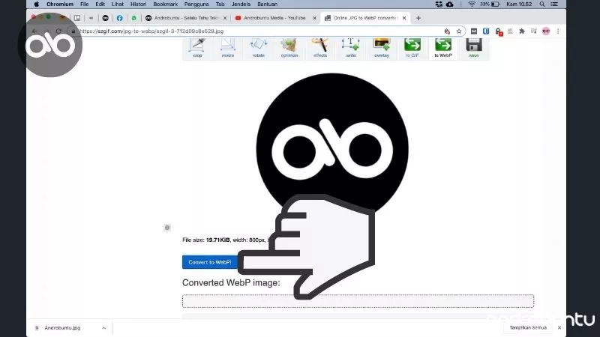The image size is (600, 337).
Task: Open Spotlight search magnifier
Action: click(x=542, y=4)
